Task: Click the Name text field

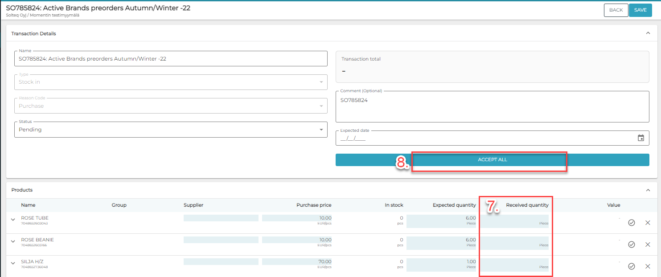Action: tap(171, 59)
